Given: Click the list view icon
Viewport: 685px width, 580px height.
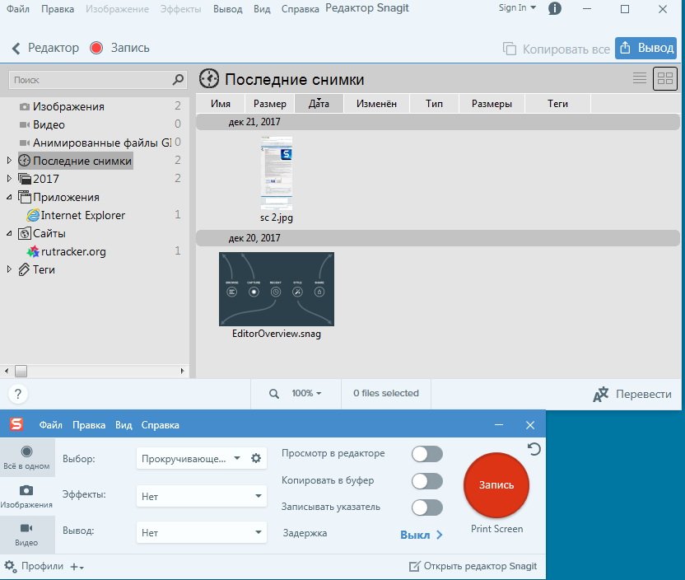Looking at the screenshot, I should (639, 79).
